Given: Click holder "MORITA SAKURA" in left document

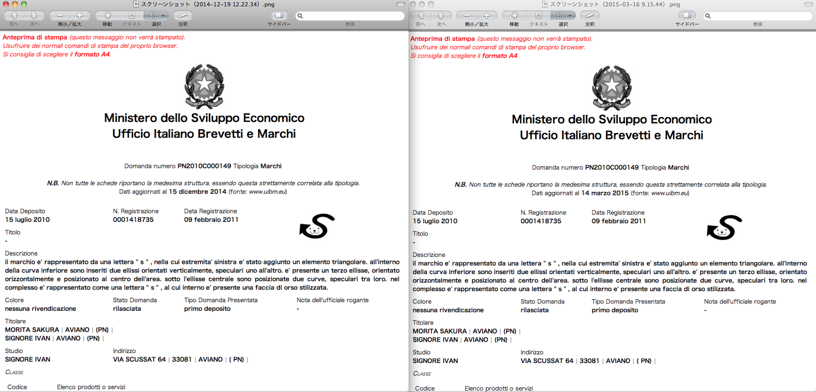Looking at the screenshot, I should [x=32, y=330].
